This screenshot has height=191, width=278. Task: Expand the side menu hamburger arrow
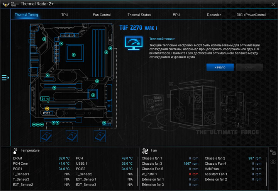click(x=5, y=78)
